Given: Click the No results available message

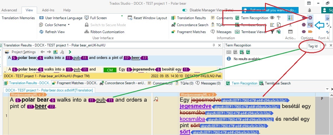Looking at the screenshot, I should point(247,59).
